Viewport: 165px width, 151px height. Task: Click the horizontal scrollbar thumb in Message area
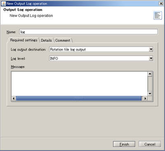(x=79, y=98)
